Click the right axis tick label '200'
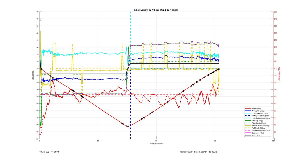This screenshot has height=156, width=302. pos(276,68)
